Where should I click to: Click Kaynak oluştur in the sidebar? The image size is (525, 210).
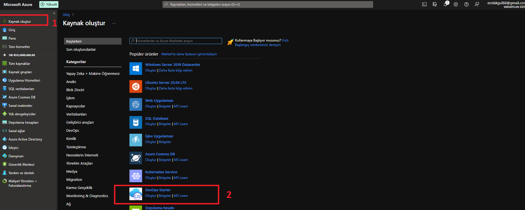click(x=20, y=22)
